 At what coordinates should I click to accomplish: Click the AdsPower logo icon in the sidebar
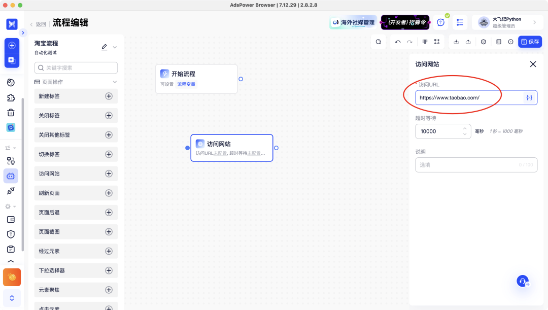(x=11, y=24)
